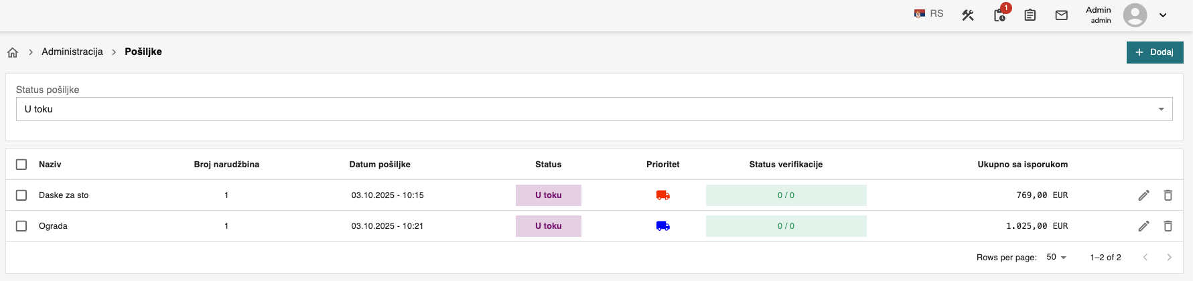
Task: Change rows per page from 50
Action: coord(1056,258)
